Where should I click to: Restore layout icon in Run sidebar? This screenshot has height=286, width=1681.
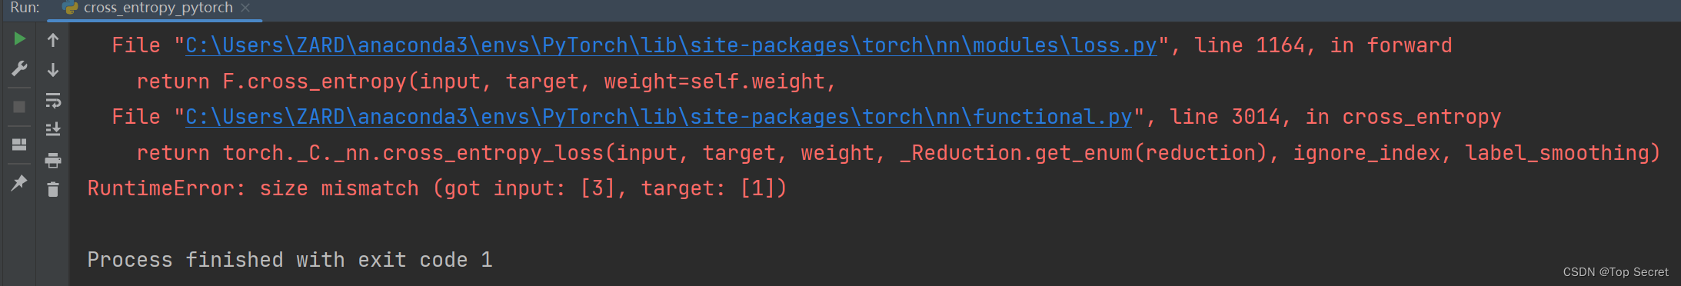(20, 144)
